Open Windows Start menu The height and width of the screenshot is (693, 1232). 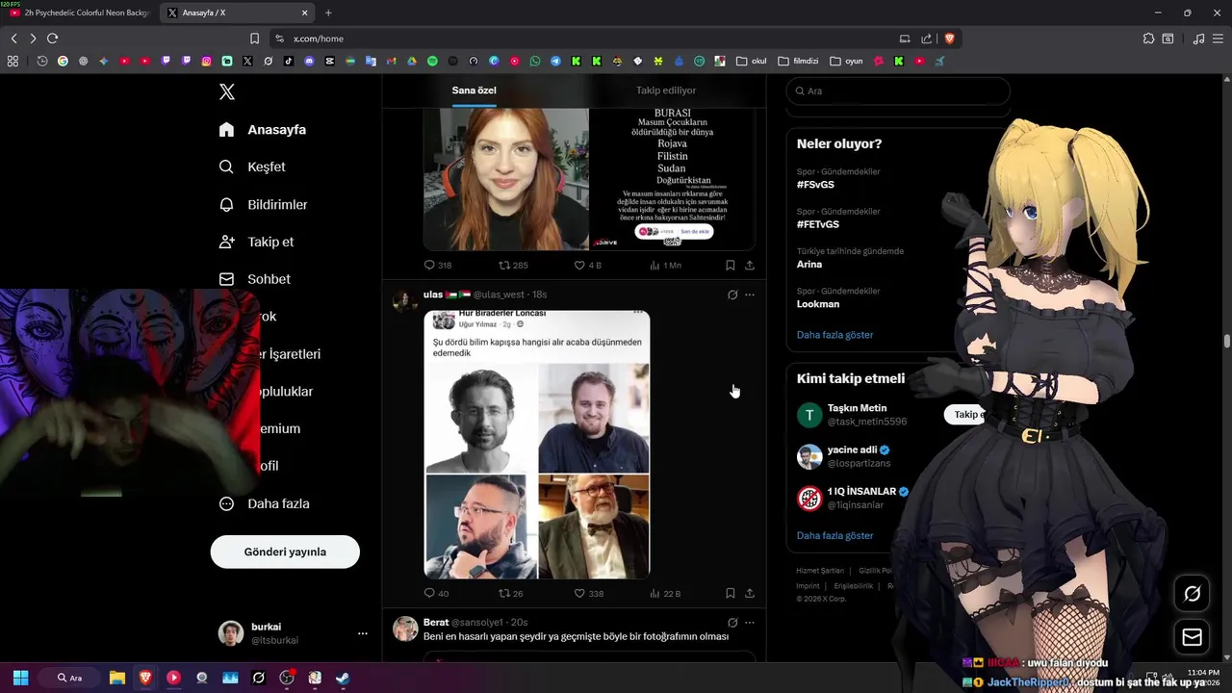20,678
